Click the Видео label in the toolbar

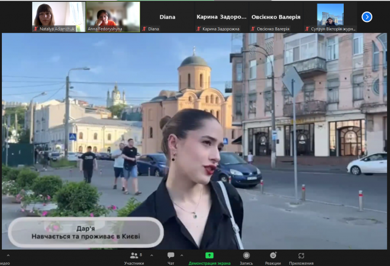coord(5,263)
